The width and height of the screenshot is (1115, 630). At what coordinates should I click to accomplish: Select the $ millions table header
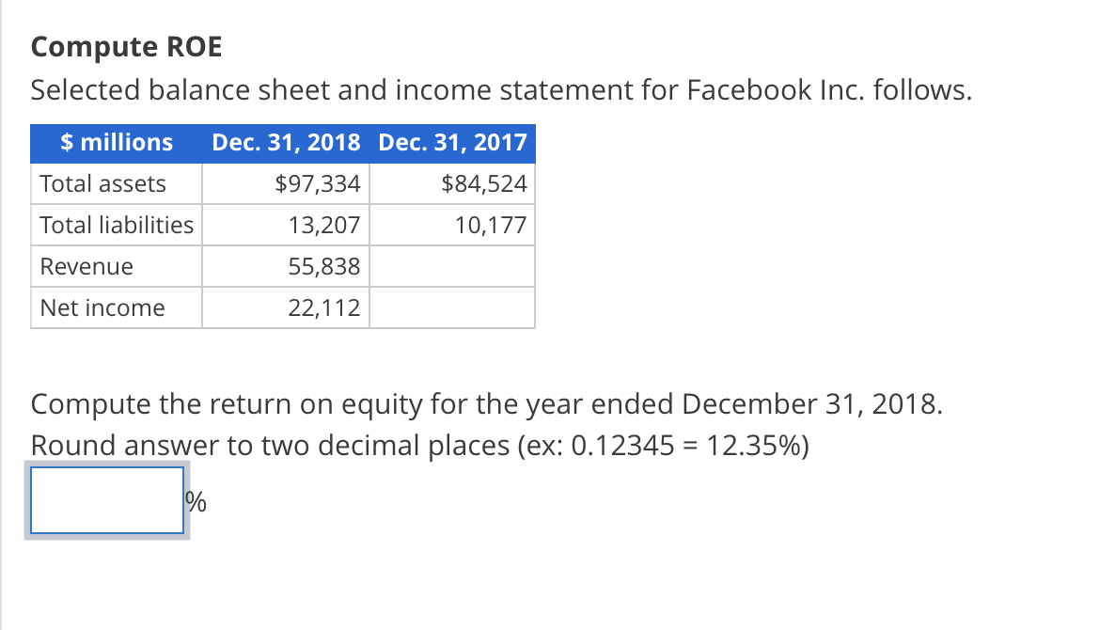(x=117, y=143)
